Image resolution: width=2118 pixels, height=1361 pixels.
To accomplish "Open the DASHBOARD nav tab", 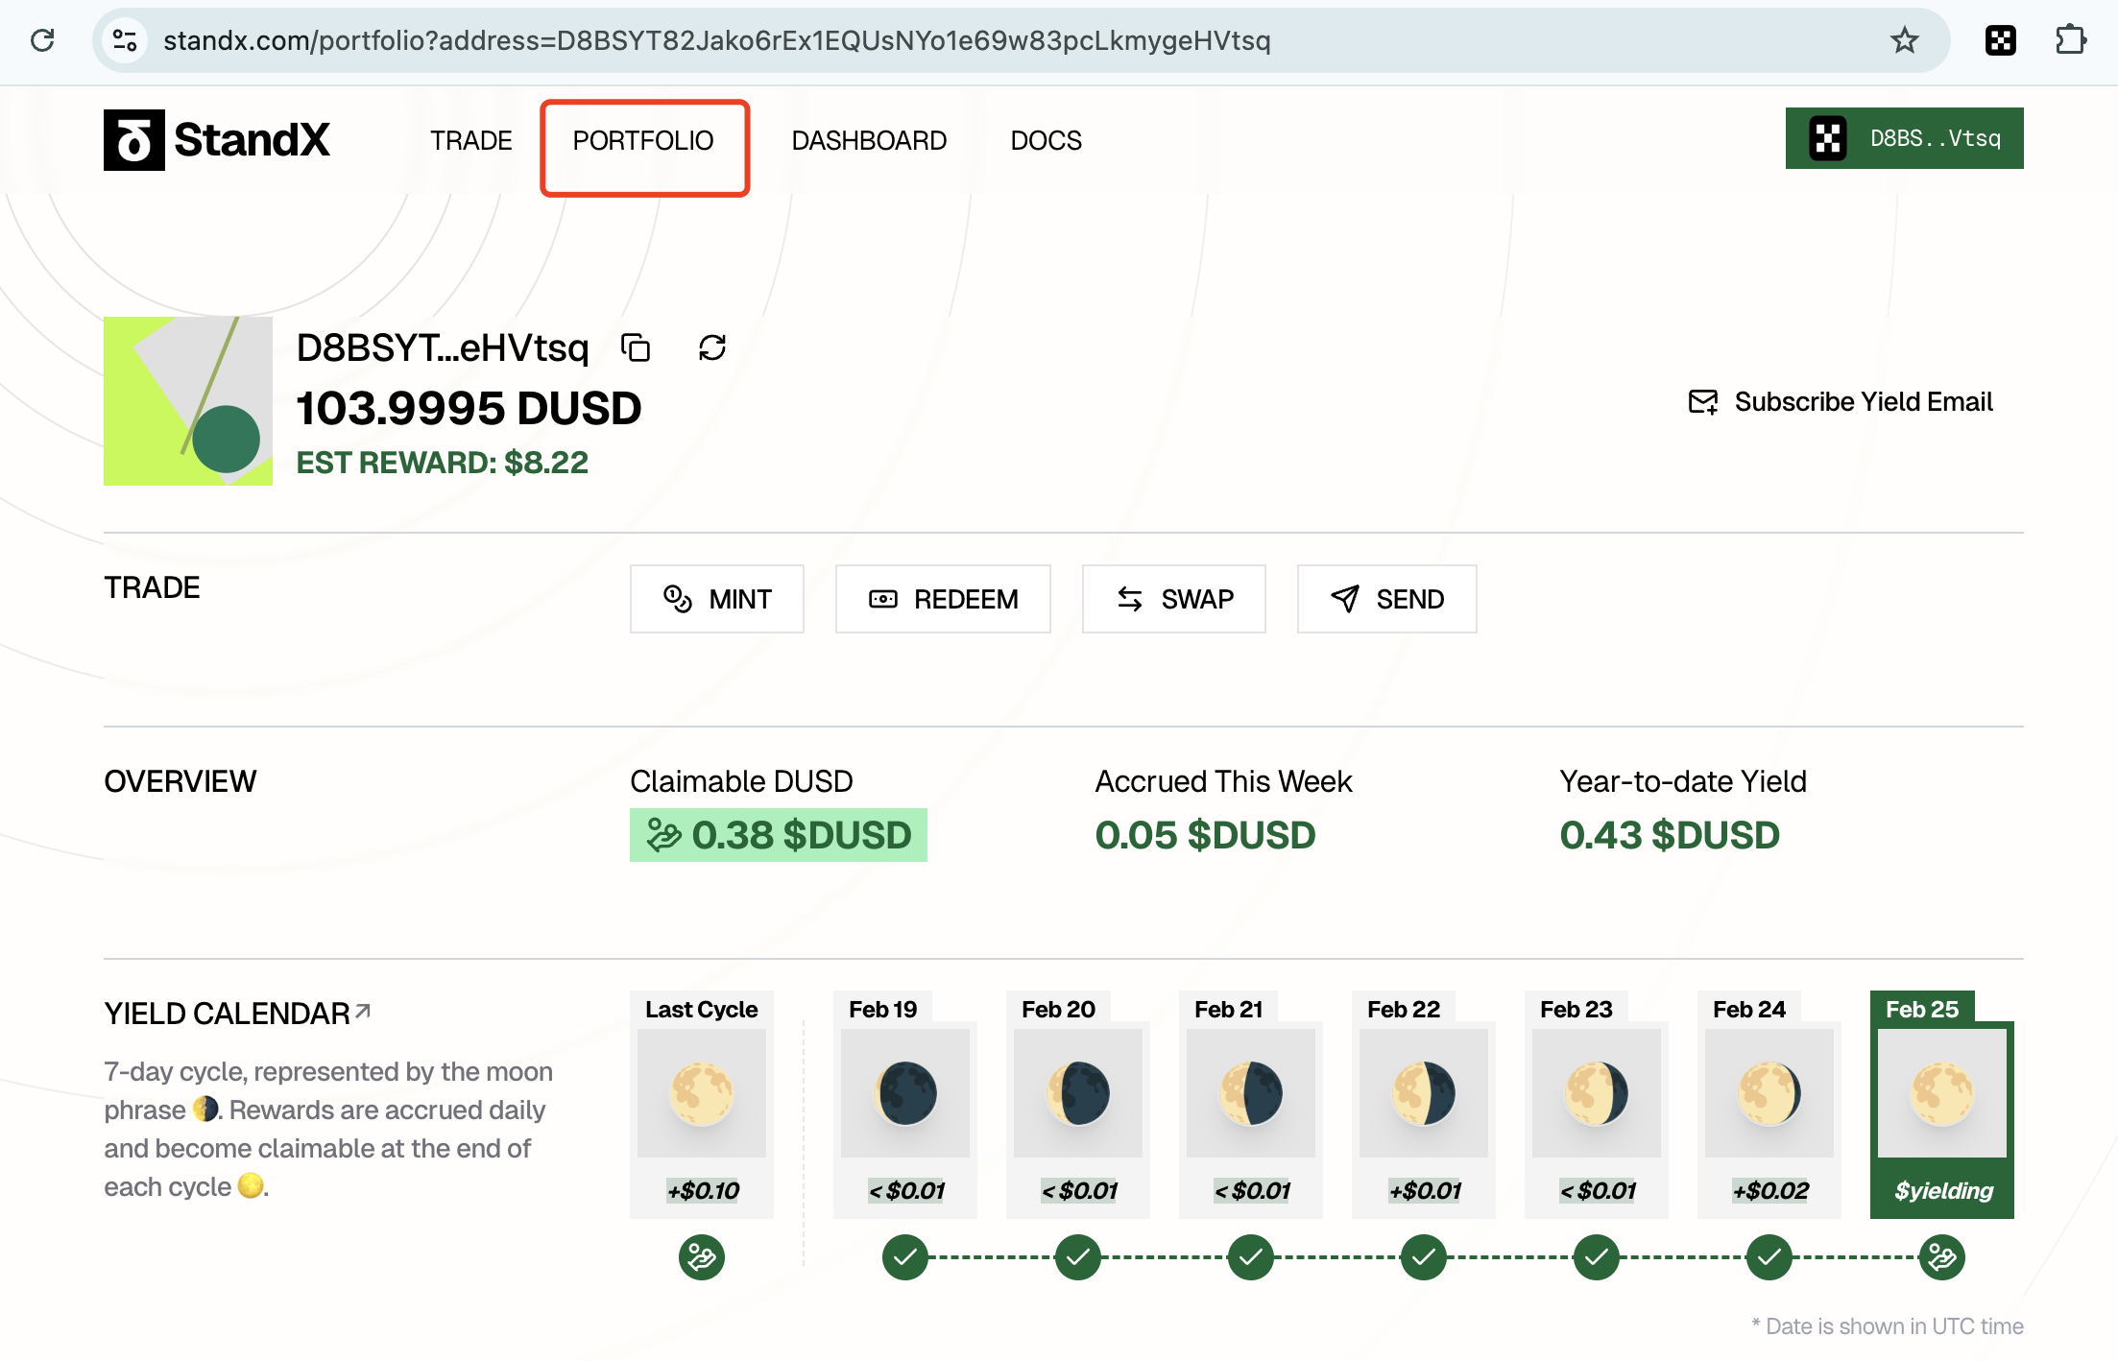I will 869,140.
